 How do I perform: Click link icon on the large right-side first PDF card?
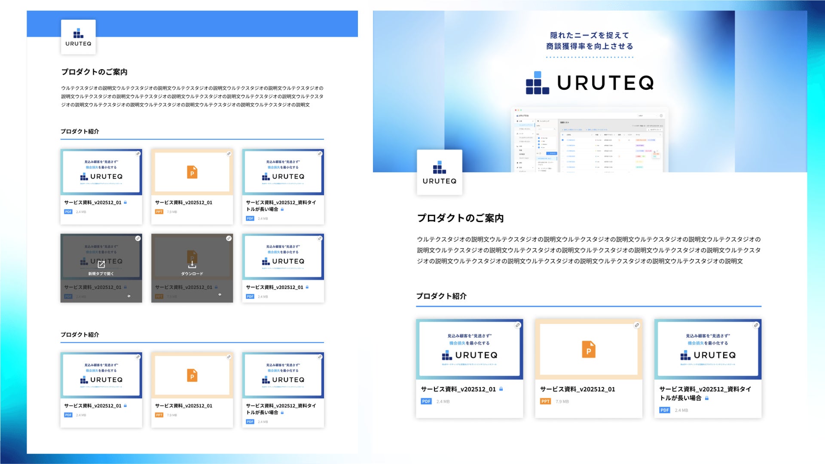pos(518,325)
